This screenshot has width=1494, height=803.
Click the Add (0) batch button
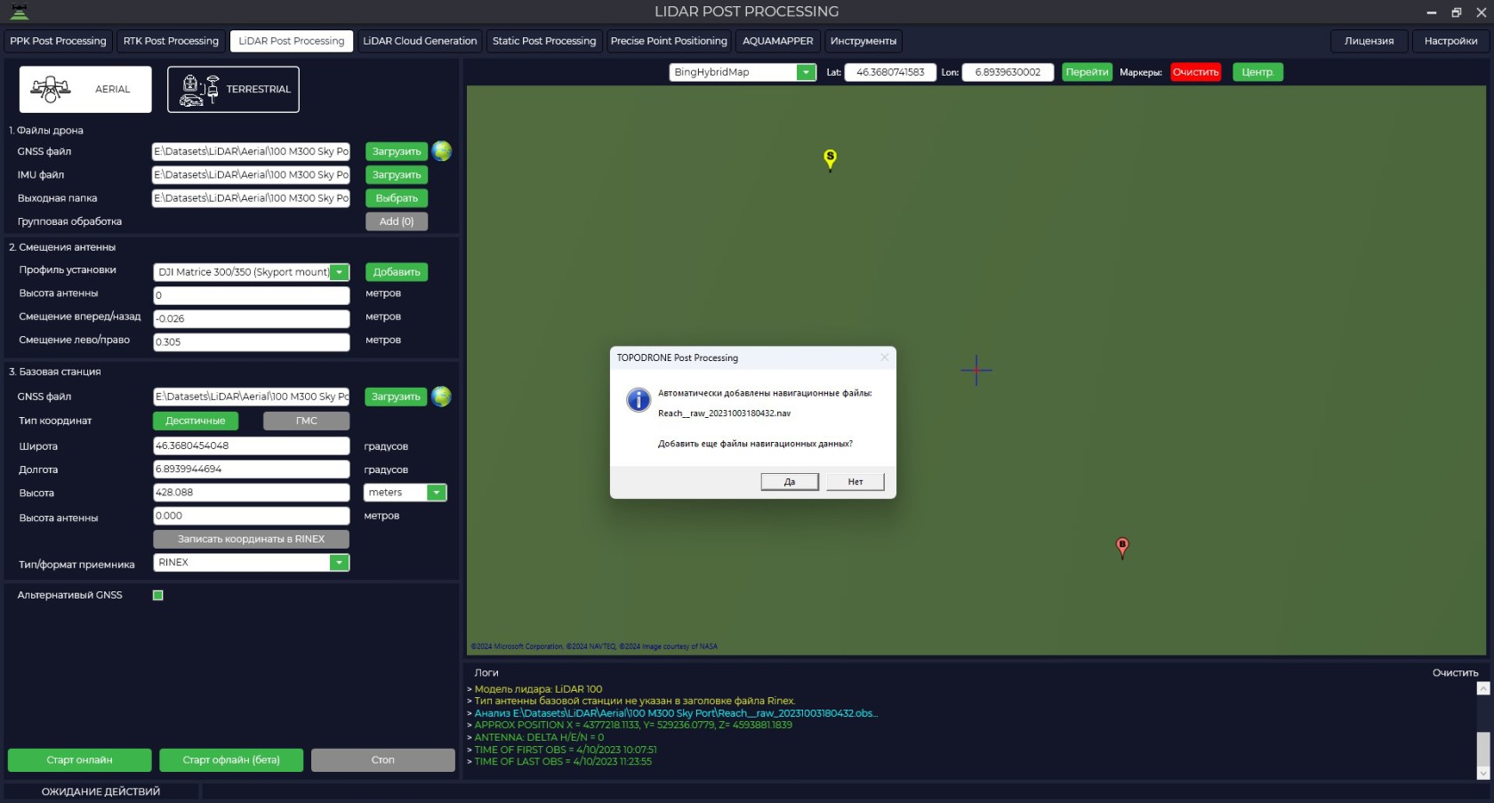point(397,221)
